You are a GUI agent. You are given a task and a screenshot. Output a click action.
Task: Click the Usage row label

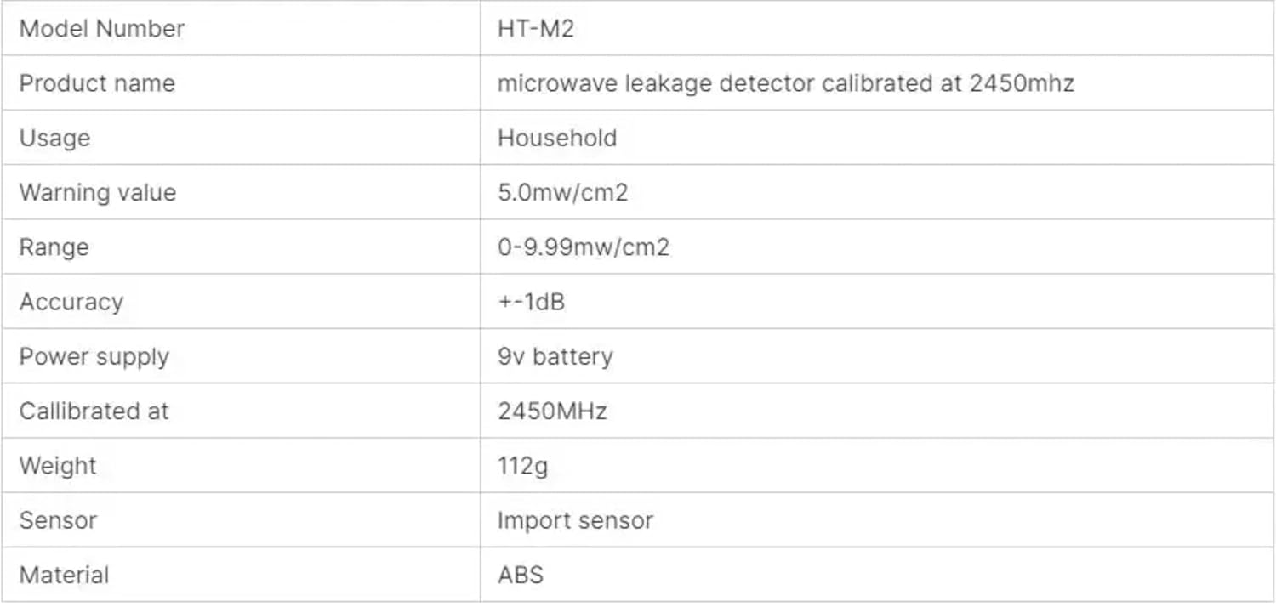click(54, 138)
